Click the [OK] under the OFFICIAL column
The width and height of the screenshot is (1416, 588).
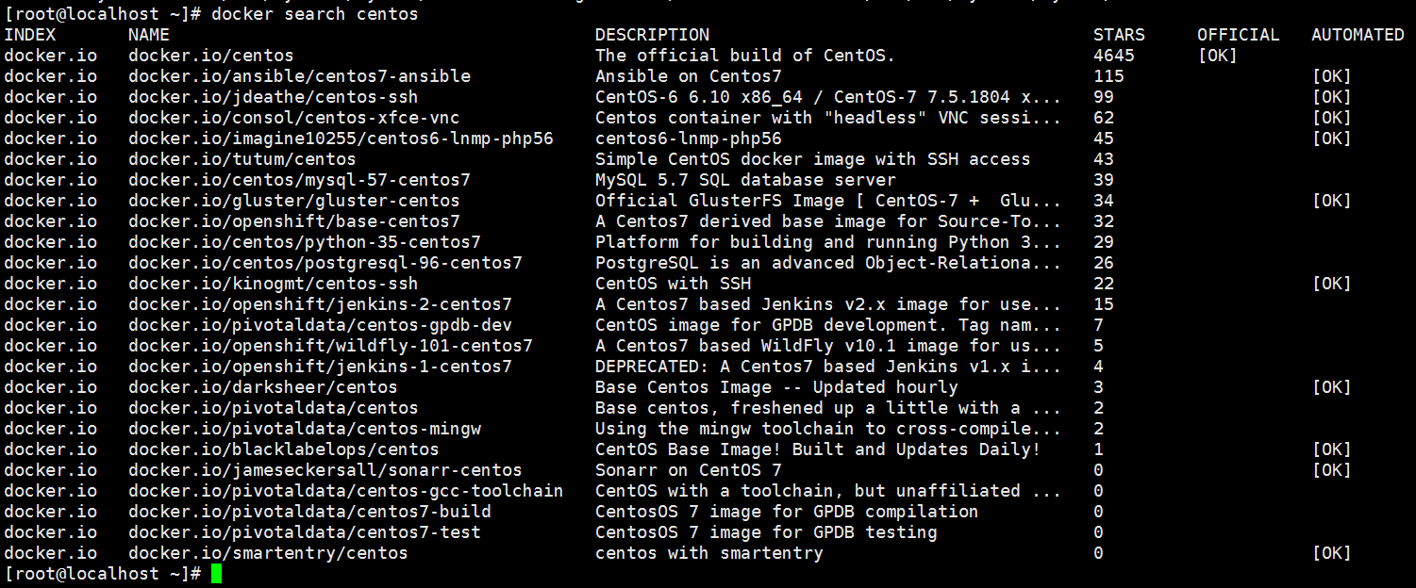pos(1217,56)
